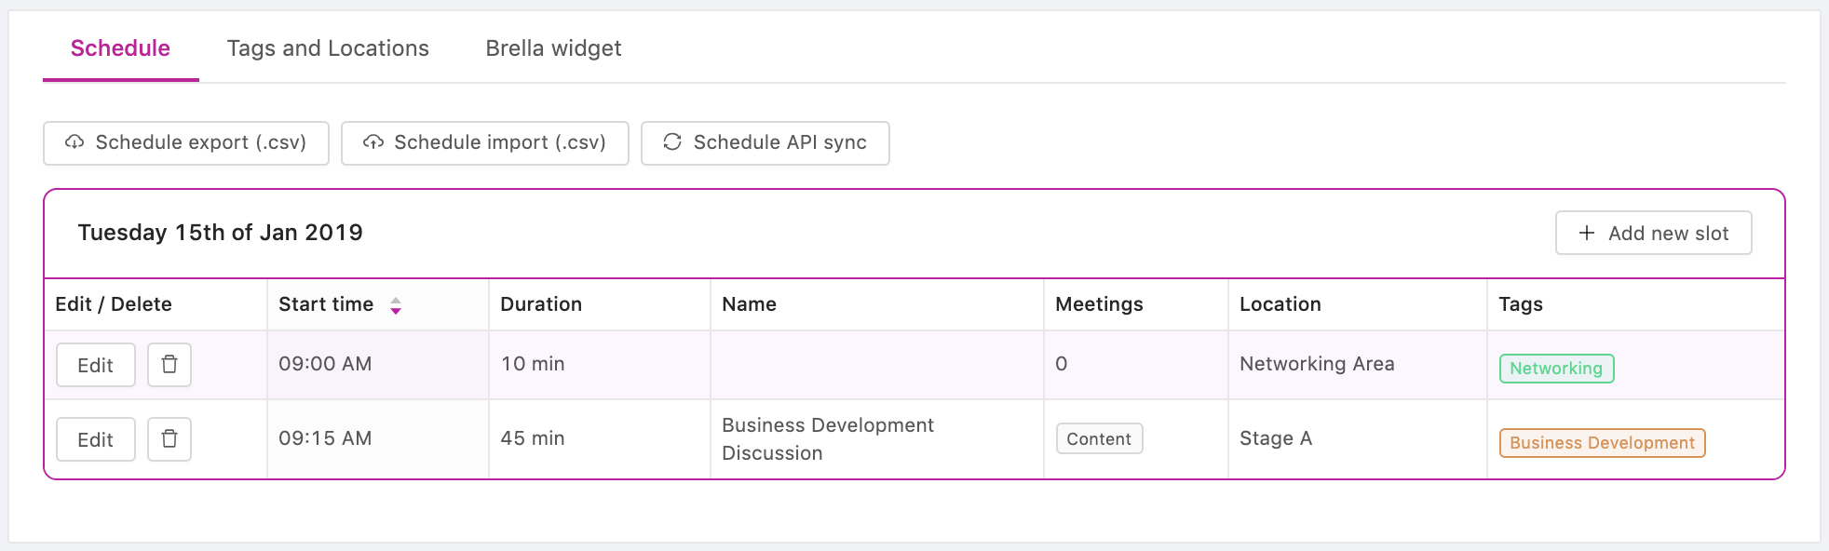Click the sync arrows icon on API sync
This screenshot has height=551, width=1829.
[672, 142]
